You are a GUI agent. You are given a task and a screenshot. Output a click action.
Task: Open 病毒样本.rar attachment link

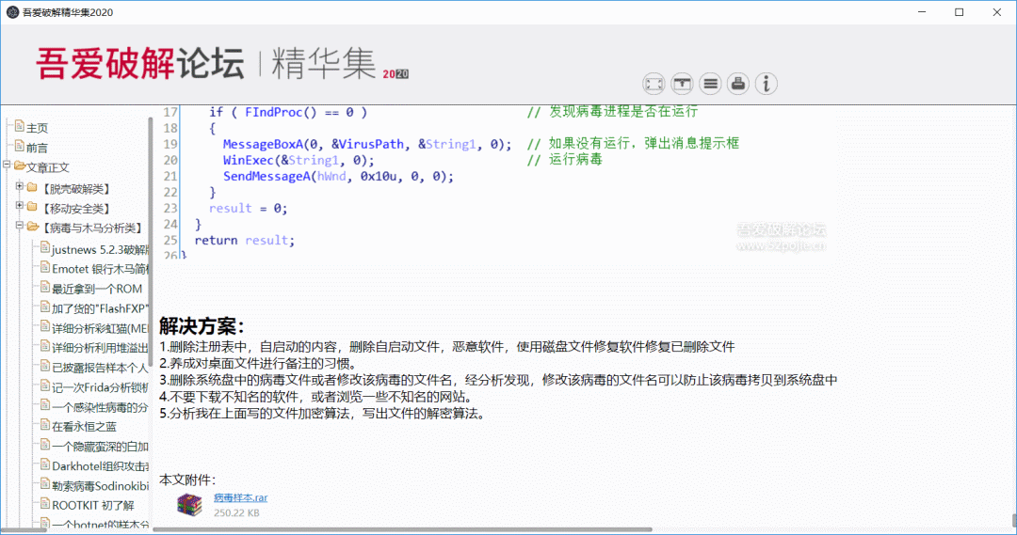pos(241,497)
